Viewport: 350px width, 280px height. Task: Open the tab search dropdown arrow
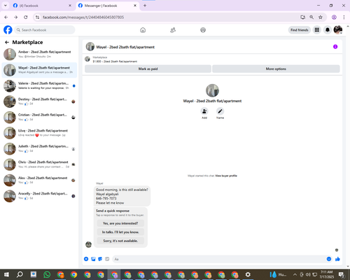(6, 6)
